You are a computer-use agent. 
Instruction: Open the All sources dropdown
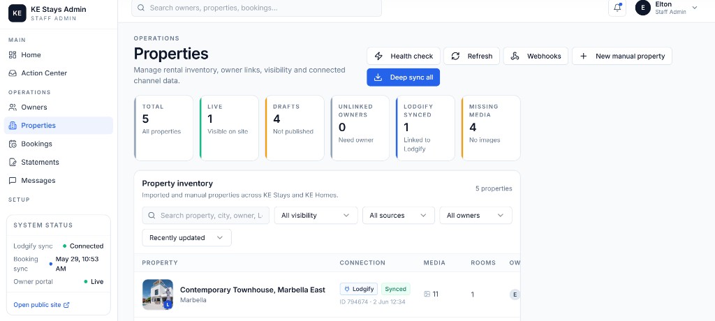point(399,215)
